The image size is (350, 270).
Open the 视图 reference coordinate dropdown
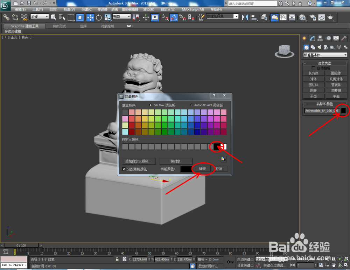pos(121,16)
